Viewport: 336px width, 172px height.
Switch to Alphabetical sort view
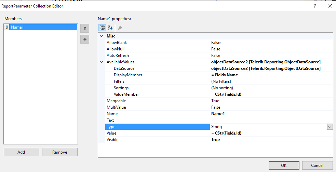coord(110,28)
